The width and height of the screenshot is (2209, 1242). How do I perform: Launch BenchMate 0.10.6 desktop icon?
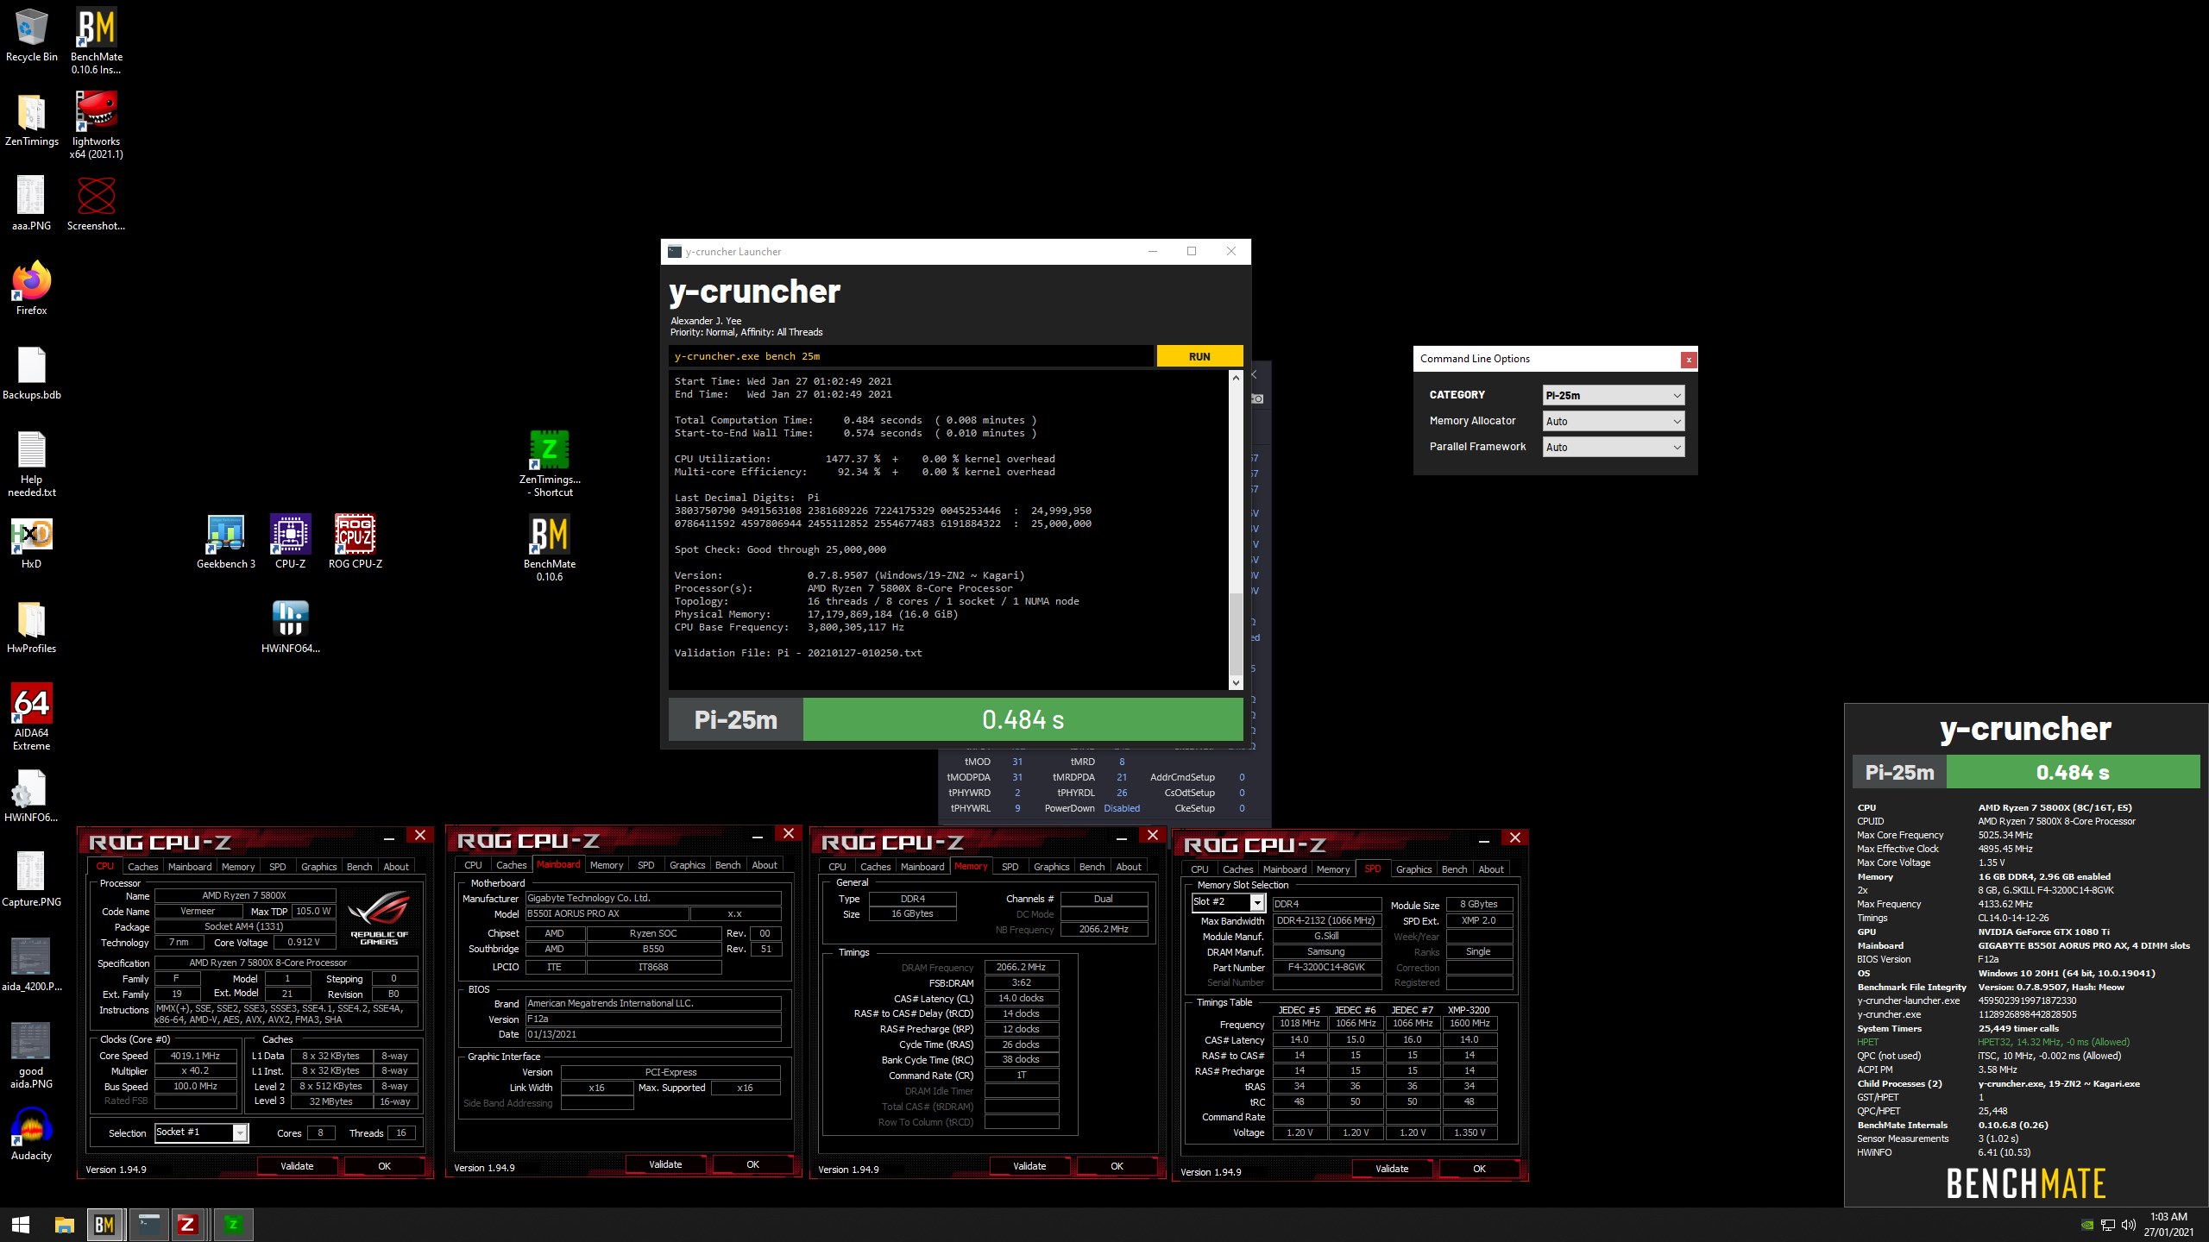coord(549,549)
